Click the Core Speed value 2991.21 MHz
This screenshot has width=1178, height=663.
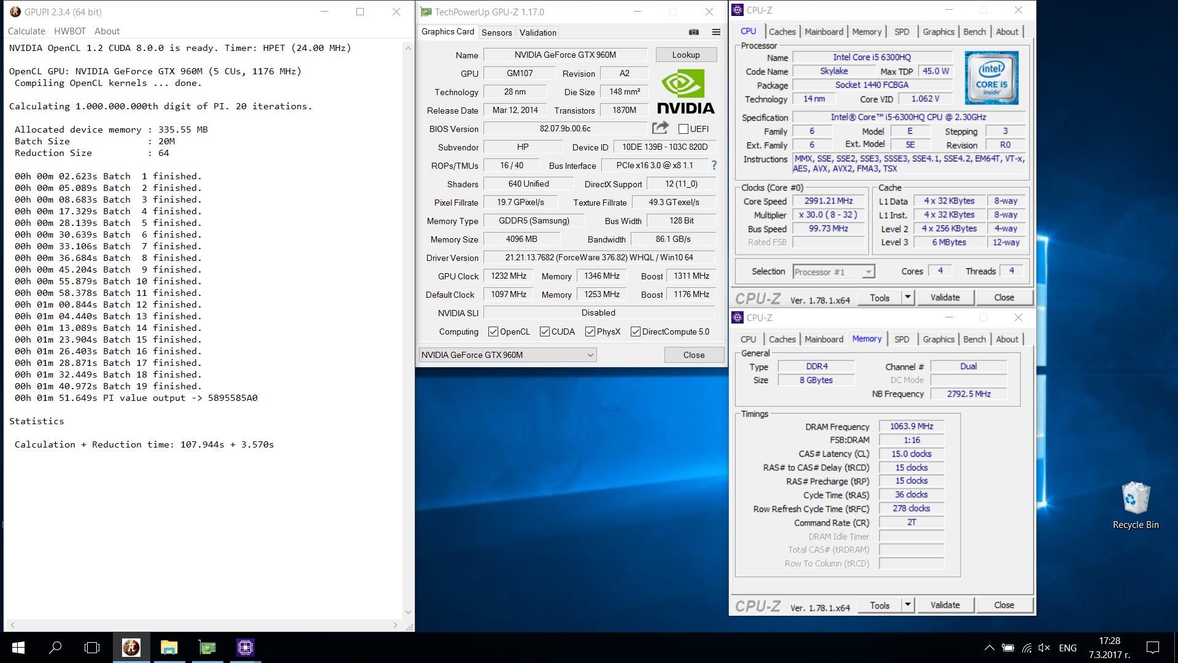pyautogui.click(x=828, y=201)
